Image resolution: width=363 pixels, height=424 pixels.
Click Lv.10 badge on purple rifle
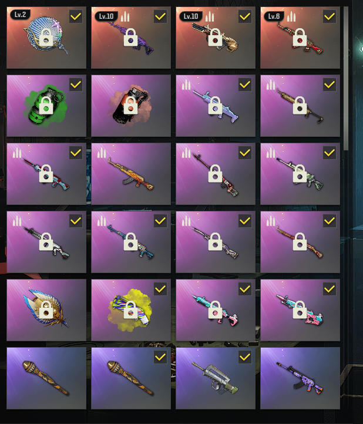point(106,16)
